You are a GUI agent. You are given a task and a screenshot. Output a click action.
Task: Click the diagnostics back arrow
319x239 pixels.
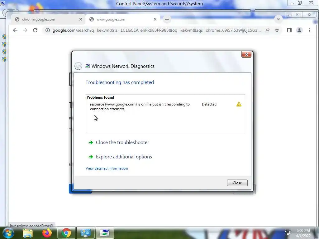[78, 66]
